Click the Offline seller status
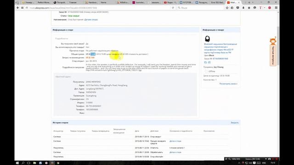Screen dimensions: 294x165 point(212,71)
